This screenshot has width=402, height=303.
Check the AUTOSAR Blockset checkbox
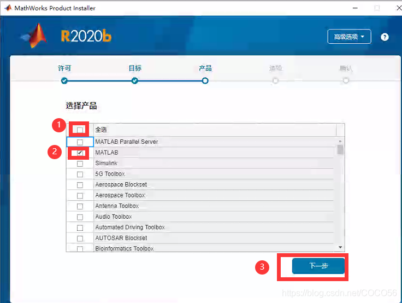click(80, 238)
